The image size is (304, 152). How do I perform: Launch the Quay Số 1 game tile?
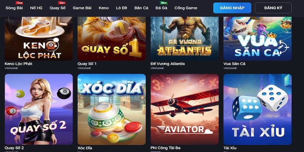pos(112,39)
